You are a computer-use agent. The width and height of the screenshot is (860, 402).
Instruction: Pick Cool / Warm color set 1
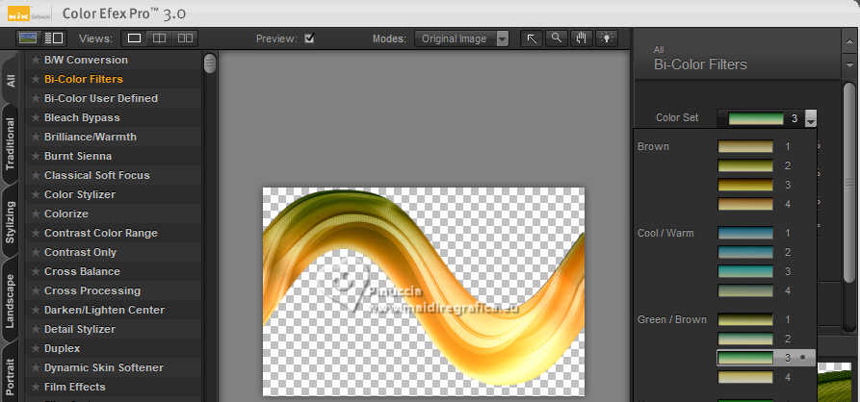[745, 234]
